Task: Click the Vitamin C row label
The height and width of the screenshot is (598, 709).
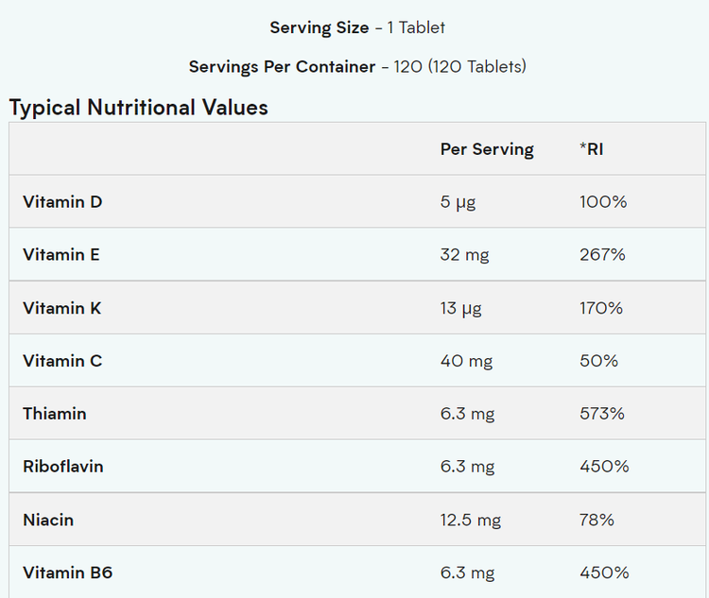Action: (x=62, y=361)
